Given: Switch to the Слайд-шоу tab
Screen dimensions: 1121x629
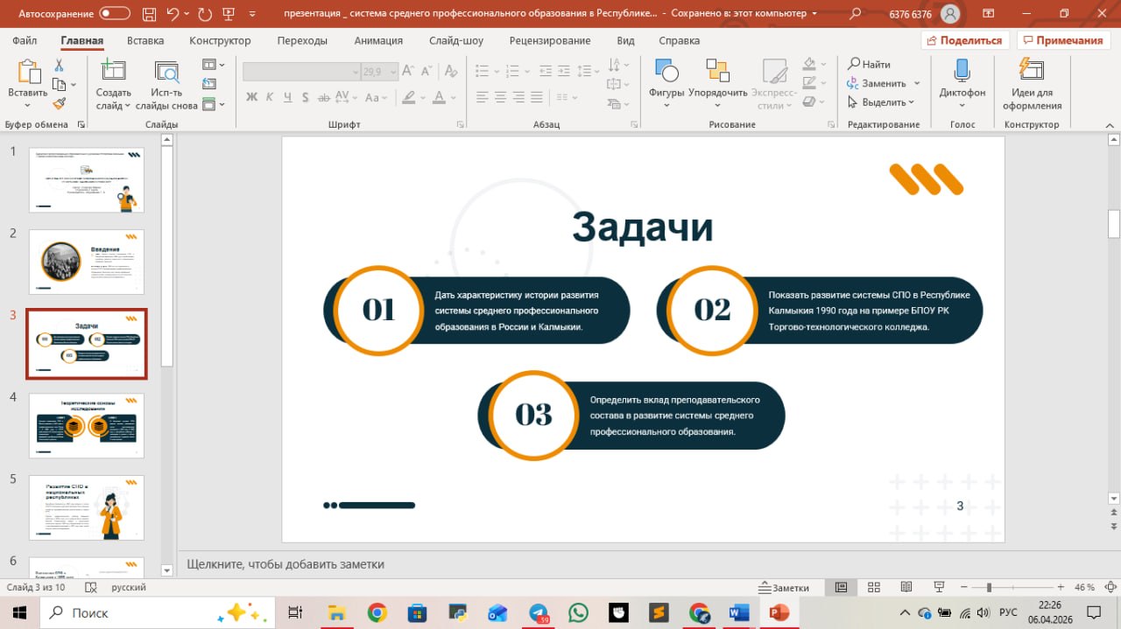Looking at the screenshot, I should click(456, 40).
